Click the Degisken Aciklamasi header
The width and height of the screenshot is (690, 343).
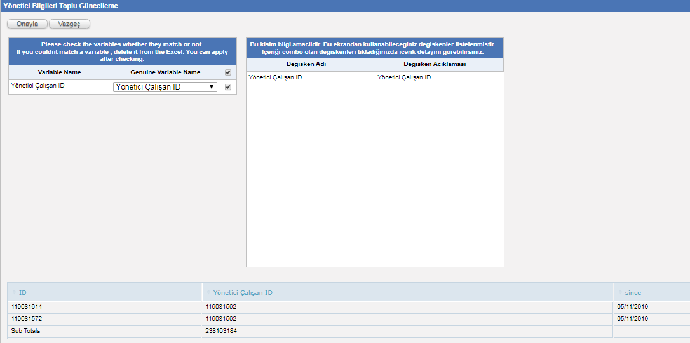[439, 65]
